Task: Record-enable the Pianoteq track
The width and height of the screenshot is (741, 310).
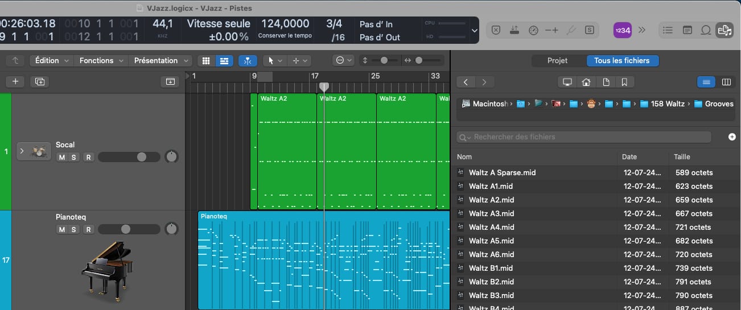Action: tap(89, 229)
